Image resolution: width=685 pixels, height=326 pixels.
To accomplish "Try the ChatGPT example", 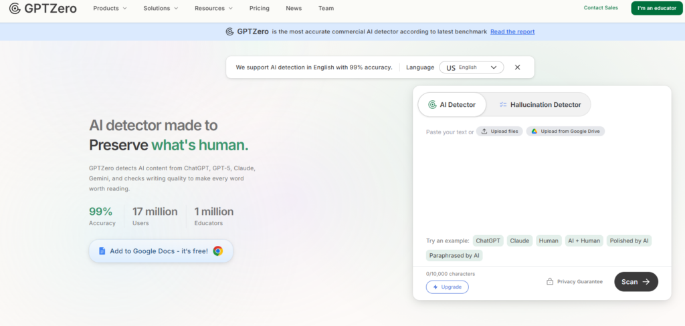I will tap(488, 241).
